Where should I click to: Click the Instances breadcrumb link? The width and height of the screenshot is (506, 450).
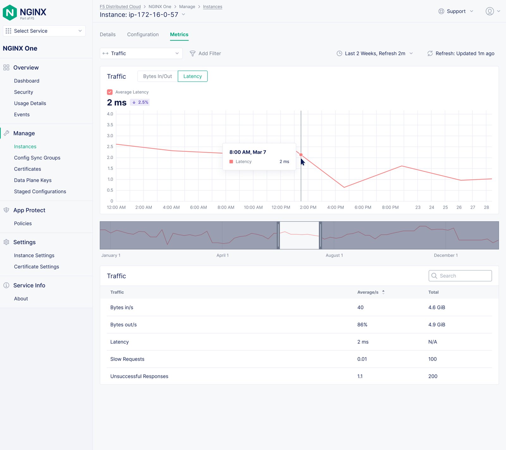pyautogui.click(x=213, y=7)
